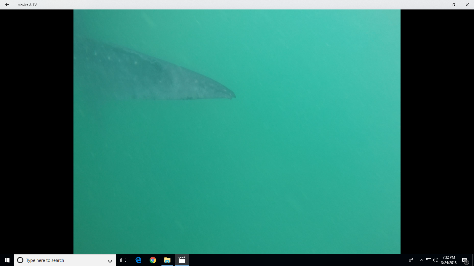Launch Google Chrome from the taskbar
The image size is (474, 266).
point(153,260)
